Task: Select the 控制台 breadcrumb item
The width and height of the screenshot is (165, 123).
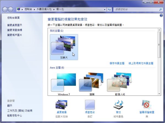Action: (28, 9)
